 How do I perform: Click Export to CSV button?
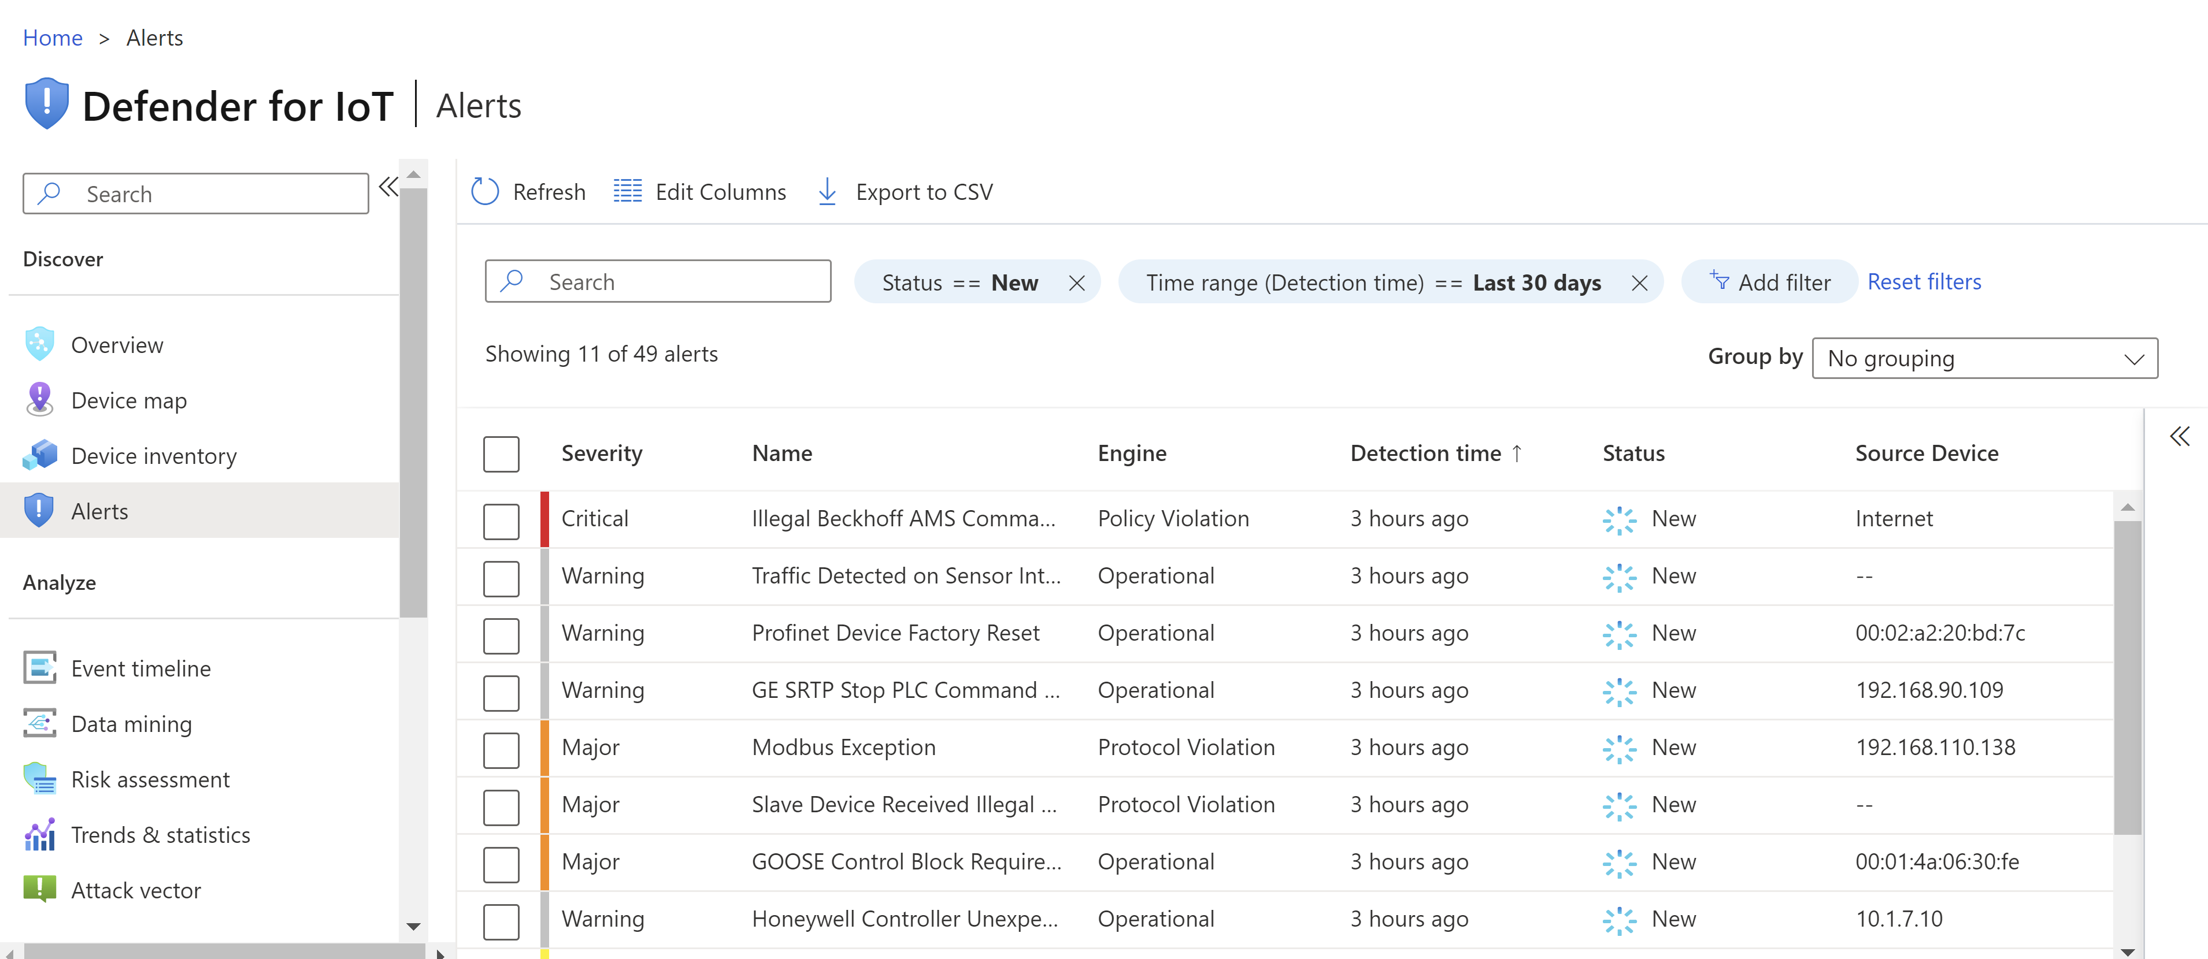click(905, 192)
